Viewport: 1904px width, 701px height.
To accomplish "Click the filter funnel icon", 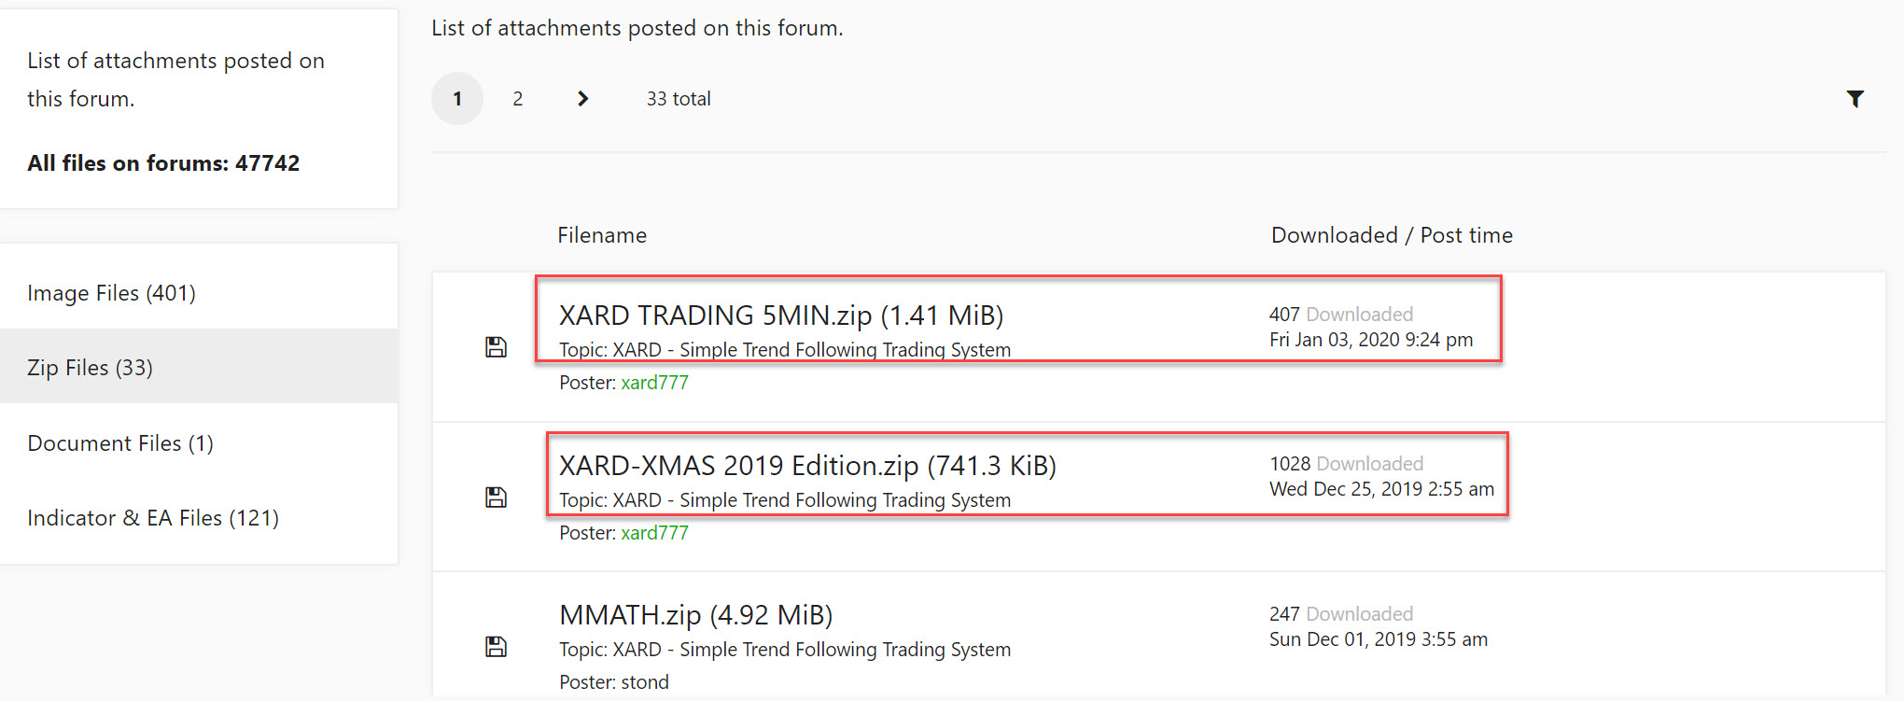I will pos(1855,99).
